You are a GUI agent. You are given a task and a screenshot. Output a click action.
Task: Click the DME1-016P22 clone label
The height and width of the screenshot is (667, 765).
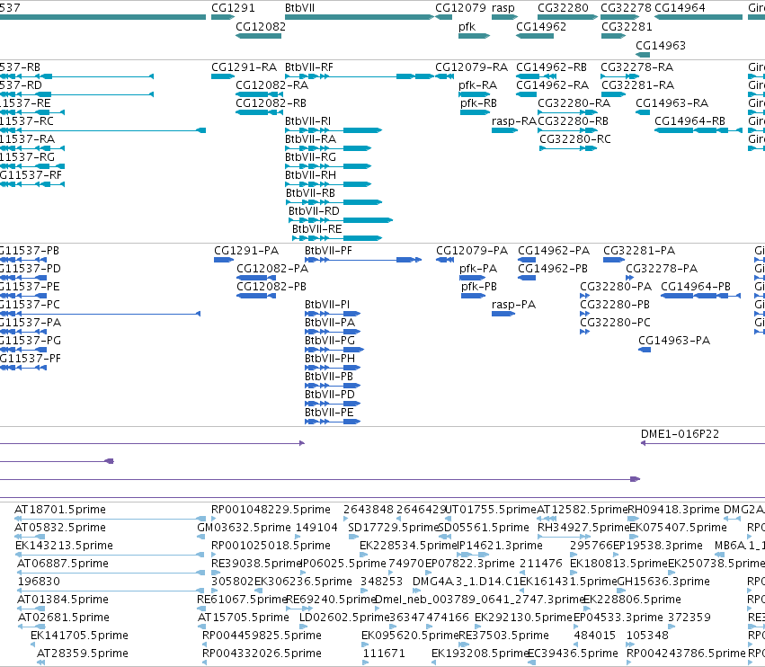point(680,434)
